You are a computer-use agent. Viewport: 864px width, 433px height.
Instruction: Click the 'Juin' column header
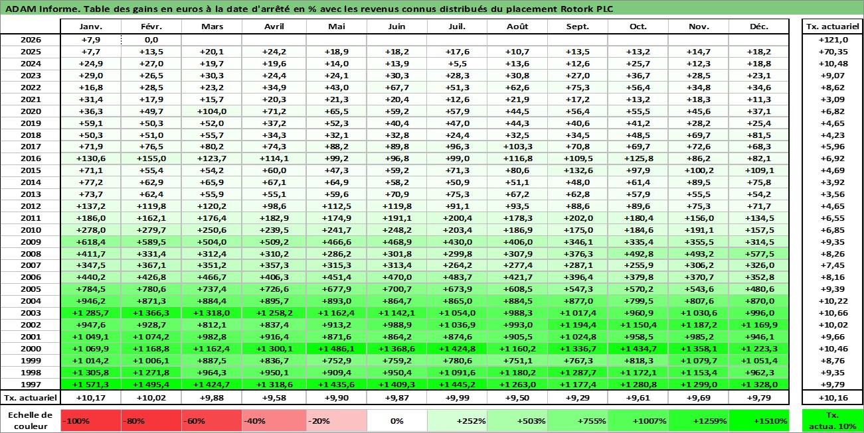tap(396, 27)
